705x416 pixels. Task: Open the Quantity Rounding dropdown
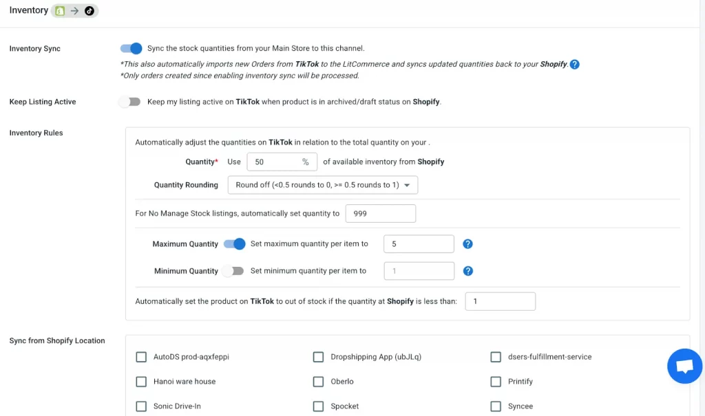point(322,185)
